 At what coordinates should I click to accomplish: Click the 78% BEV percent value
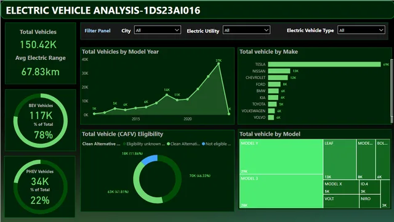click(44, 135)
